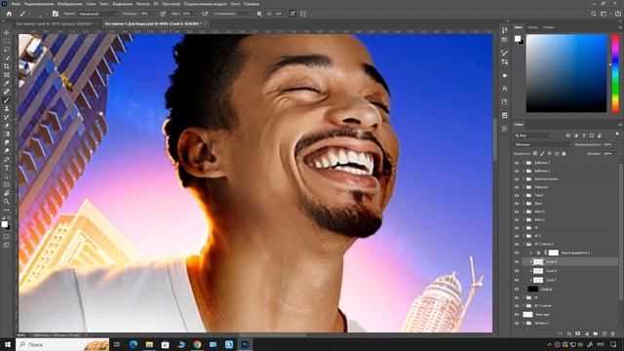Hide the selected Слой 9 layer
This screenshot has height=351, width=624.
517,262
